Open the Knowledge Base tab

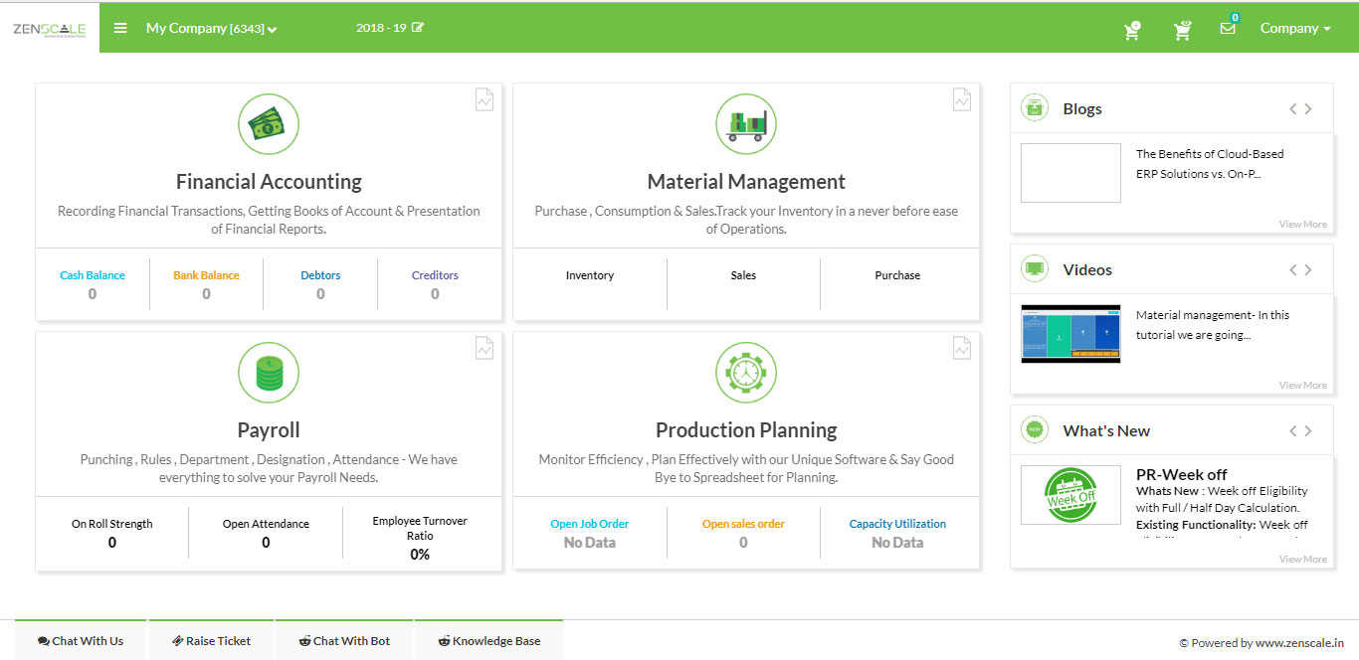tap(488, 641)
